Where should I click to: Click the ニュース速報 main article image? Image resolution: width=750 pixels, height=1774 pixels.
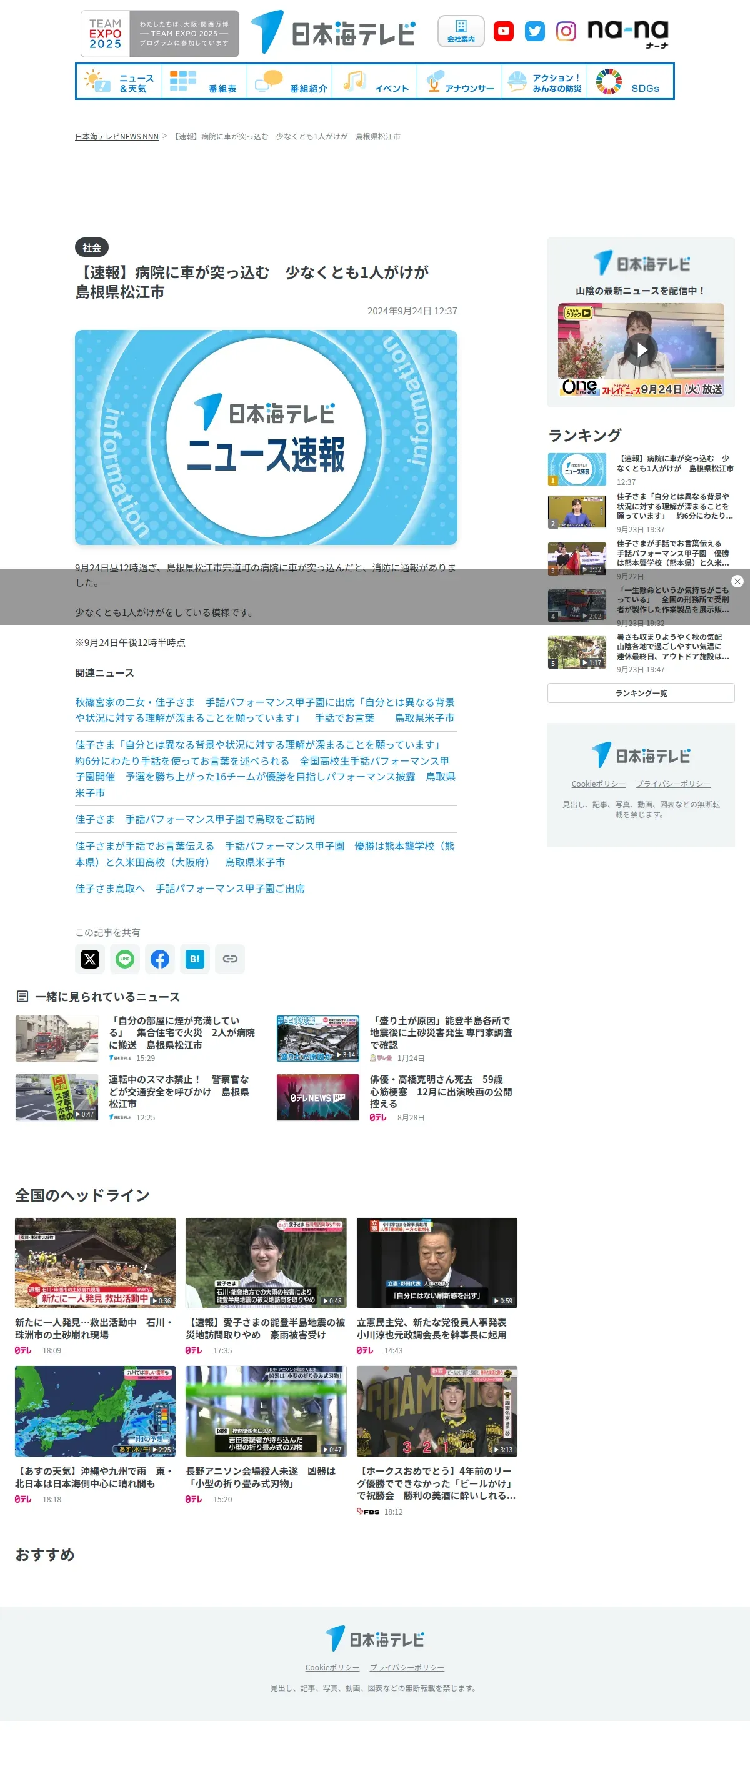tap(266, 437)
